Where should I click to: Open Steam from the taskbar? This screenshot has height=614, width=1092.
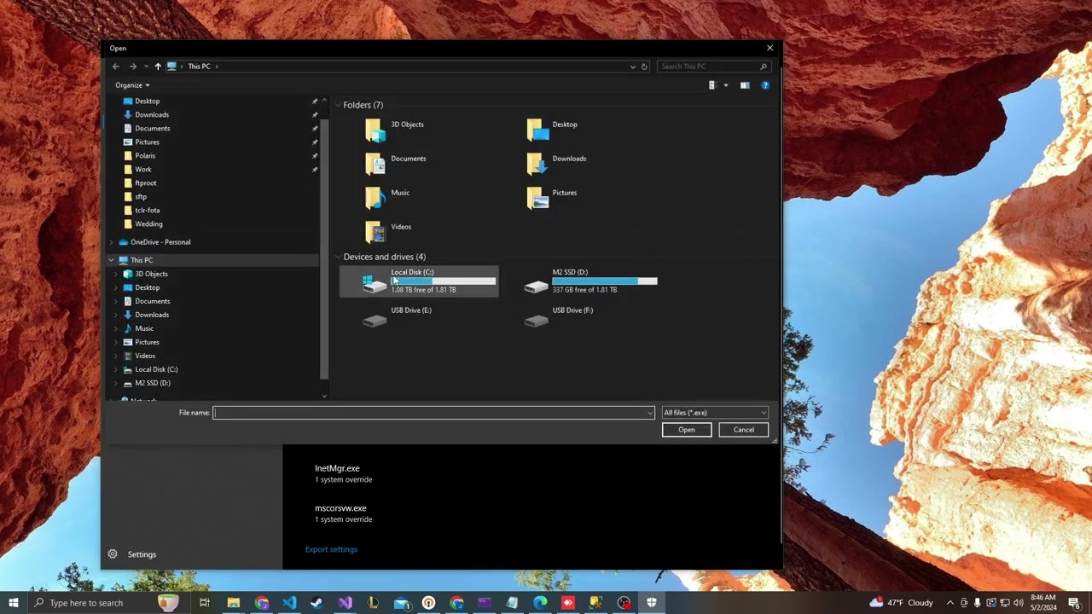(x=317, y=603)
